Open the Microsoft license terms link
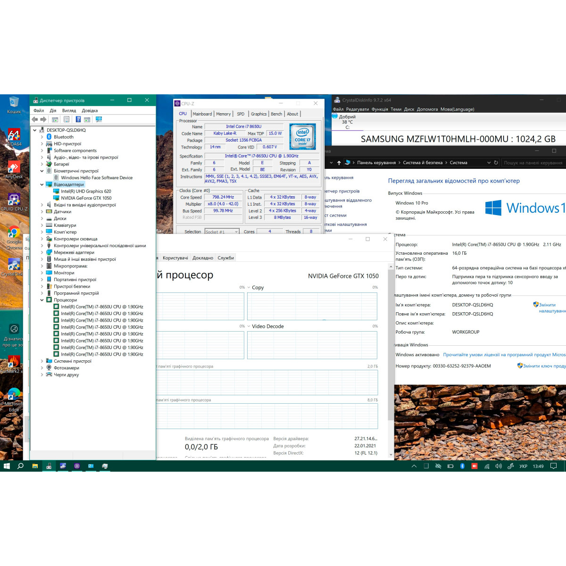 click(504, 355)
